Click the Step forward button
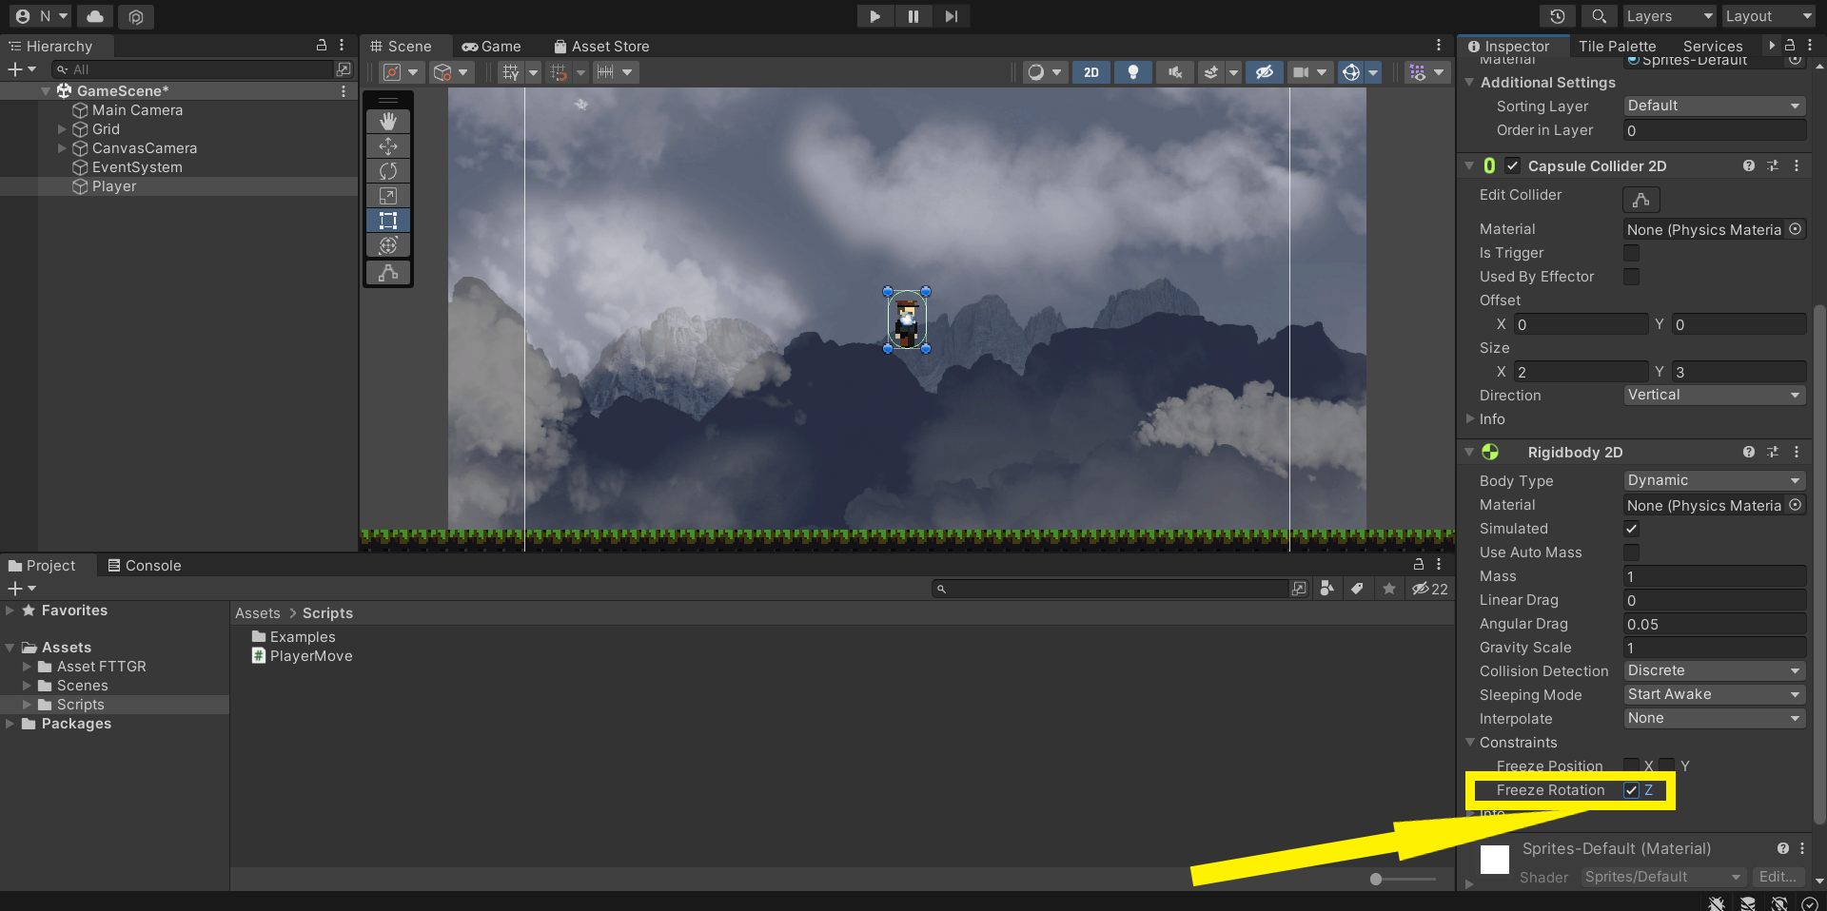This screenshot has height=911, width=1827. tap(951, 16)
